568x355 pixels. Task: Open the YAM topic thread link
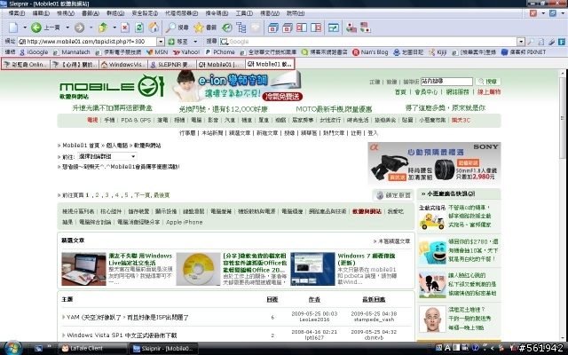click(128, 318)
